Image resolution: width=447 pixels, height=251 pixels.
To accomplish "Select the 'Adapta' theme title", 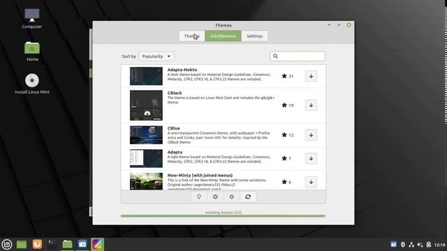I will [x=175, y=152].
